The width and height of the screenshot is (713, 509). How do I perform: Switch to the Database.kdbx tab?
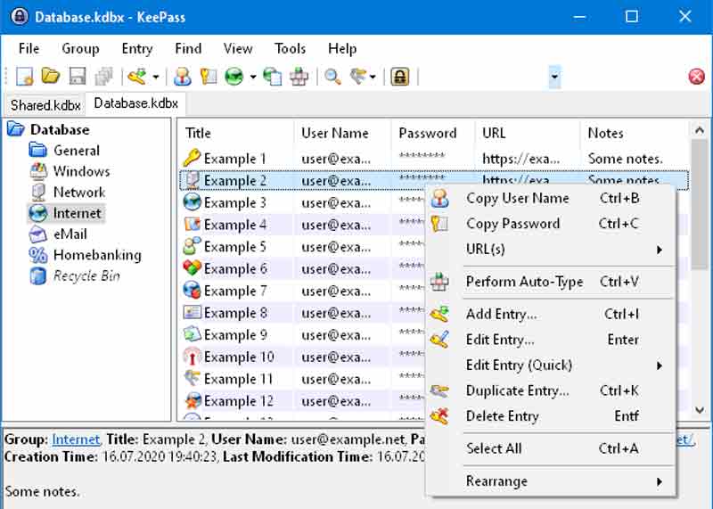click(135, 103)
